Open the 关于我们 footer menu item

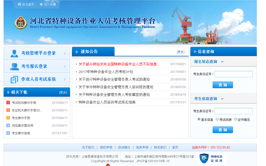[x=88, y=147]
